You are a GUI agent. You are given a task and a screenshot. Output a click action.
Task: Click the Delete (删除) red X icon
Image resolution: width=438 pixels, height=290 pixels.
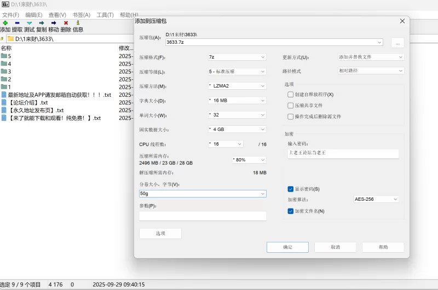pos(66,23)
